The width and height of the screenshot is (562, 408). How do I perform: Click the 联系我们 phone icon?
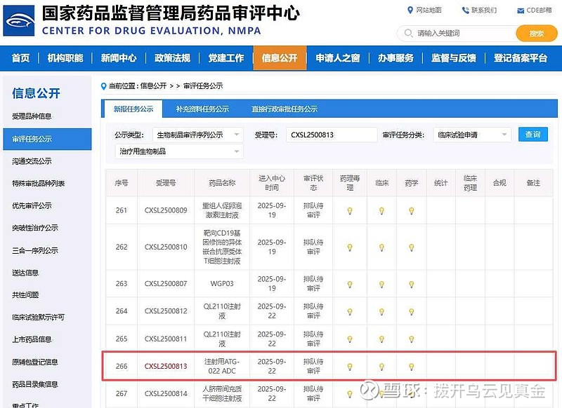tap(466, 11)
